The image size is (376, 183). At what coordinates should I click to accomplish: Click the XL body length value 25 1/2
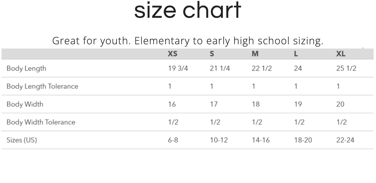click(346, 68)
